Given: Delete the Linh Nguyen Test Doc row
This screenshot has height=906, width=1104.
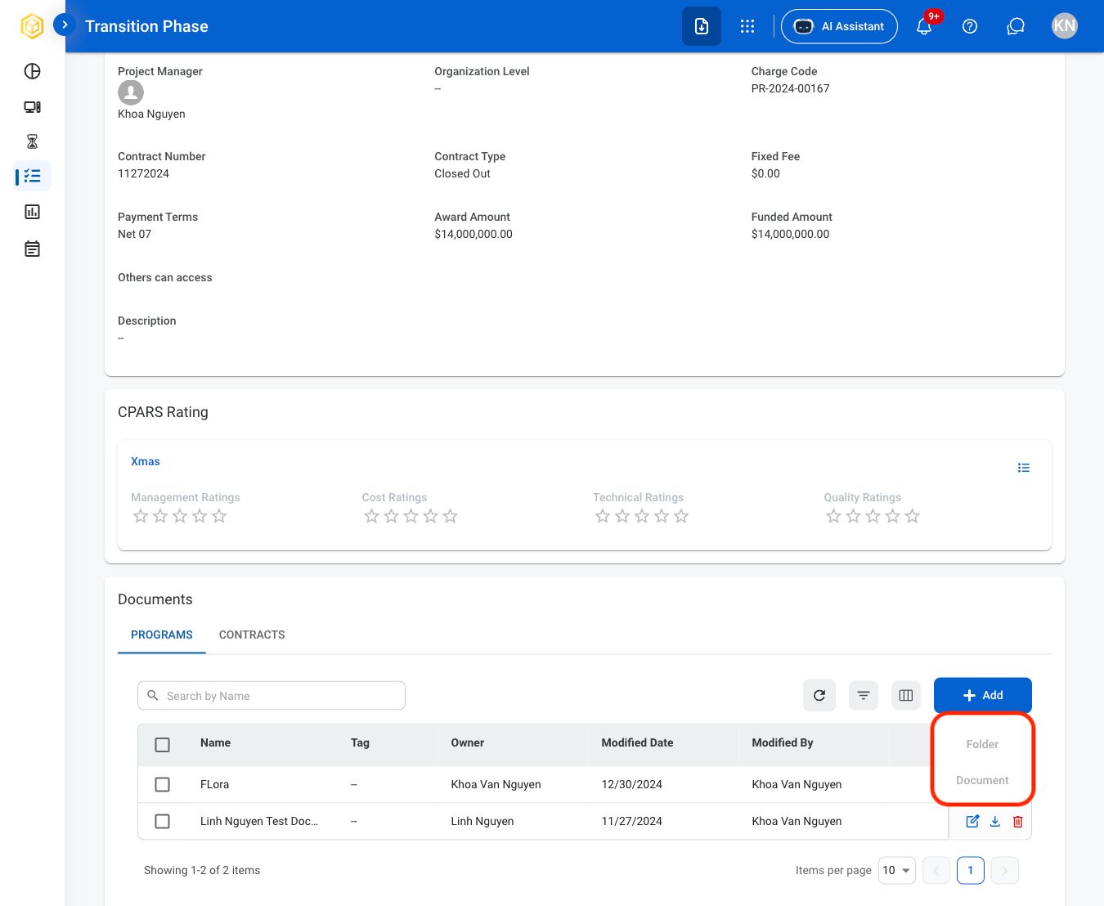Looking at the screenshot, I should click(1018, 822).
